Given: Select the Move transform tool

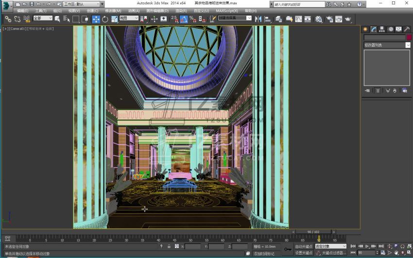Looking at the screenshot, I should 96,19.
